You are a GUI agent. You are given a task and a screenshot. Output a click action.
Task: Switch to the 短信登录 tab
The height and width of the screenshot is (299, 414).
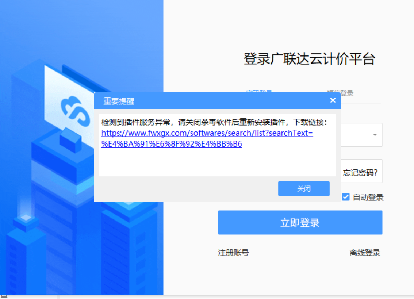tap(340, 93)
